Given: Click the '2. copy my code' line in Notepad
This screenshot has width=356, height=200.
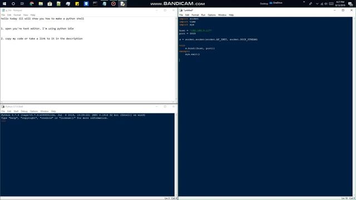Looking at the screenshot, I should tap(42, 38).
